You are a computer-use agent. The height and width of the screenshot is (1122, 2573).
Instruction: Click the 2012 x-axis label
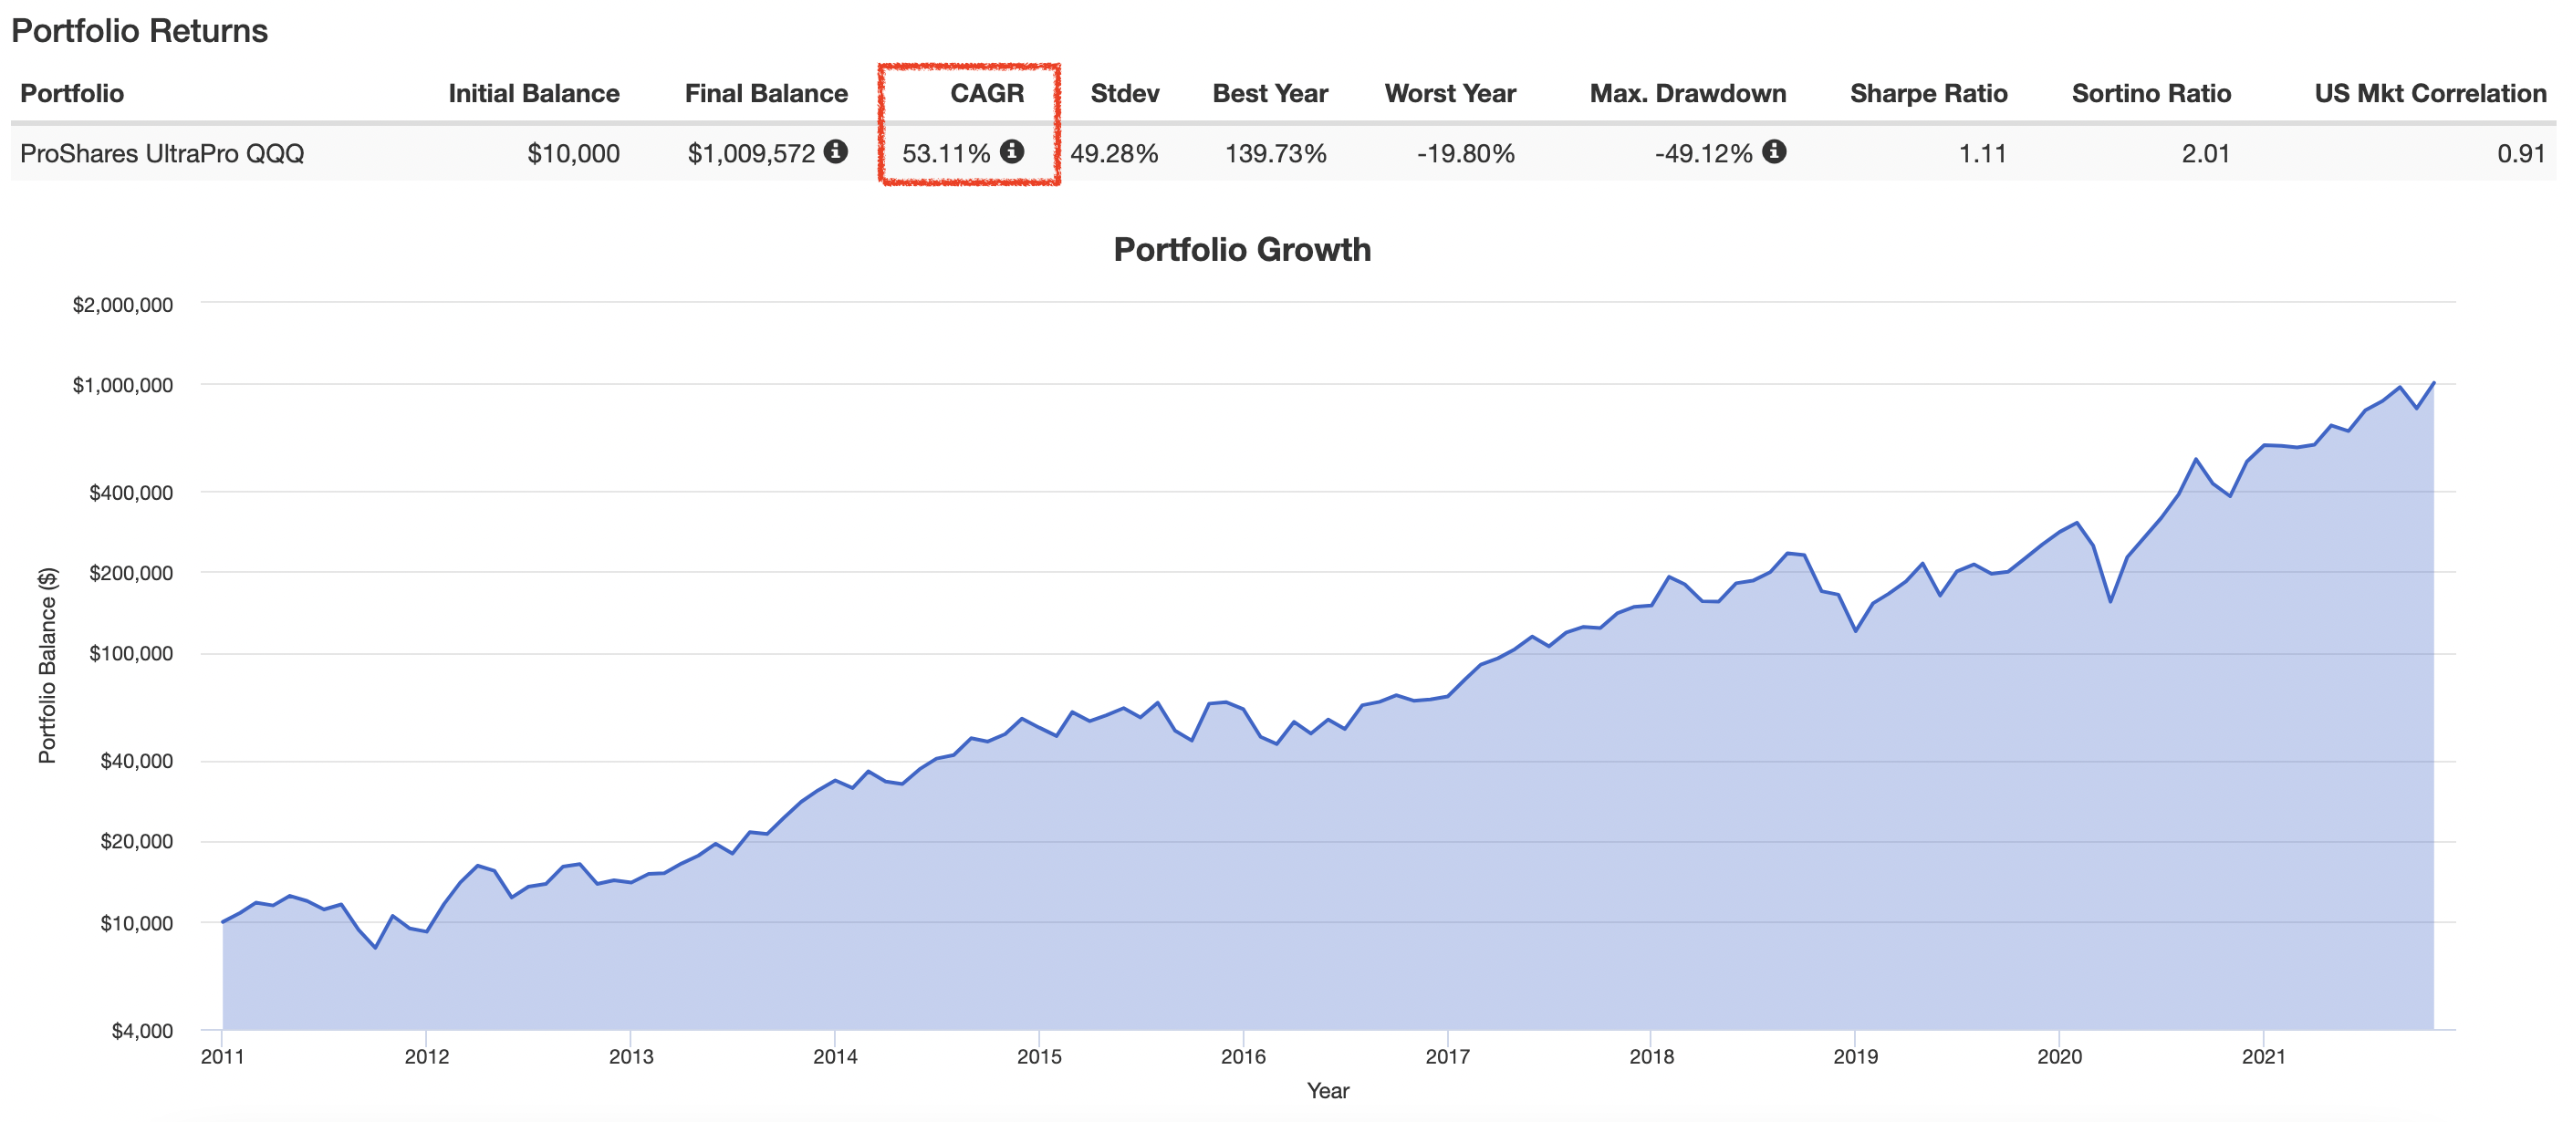426,1057
